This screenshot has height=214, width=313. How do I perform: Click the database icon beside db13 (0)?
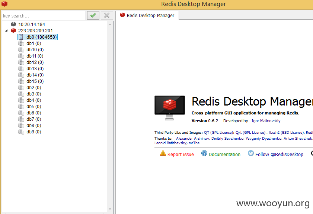coord(21,68)
